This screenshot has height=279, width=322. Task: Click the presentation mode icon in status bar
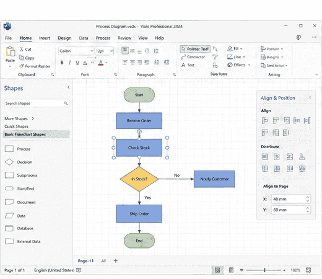point(231,270)
